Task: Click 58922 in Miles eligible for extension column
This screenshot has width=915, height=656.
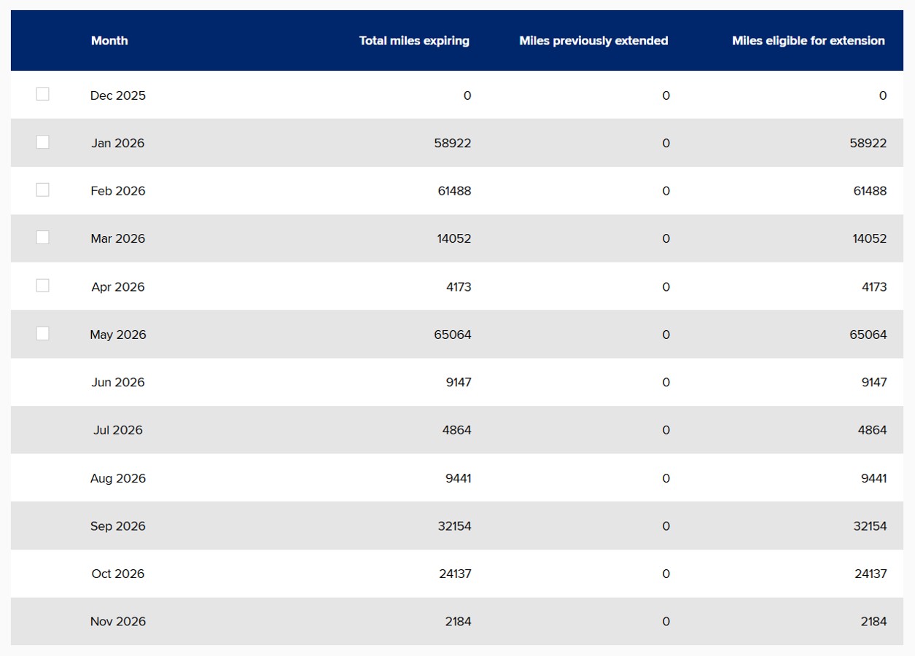Action: click(868, 144)
